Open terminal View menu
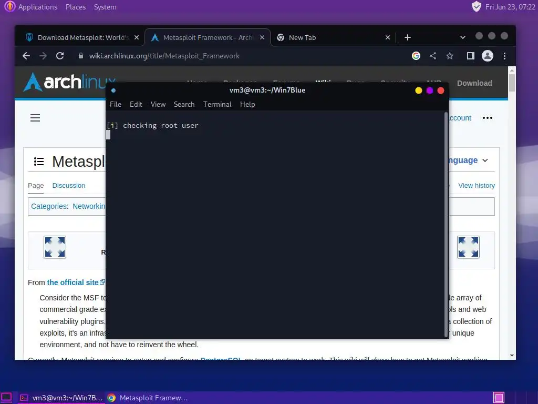 point(158,105)
